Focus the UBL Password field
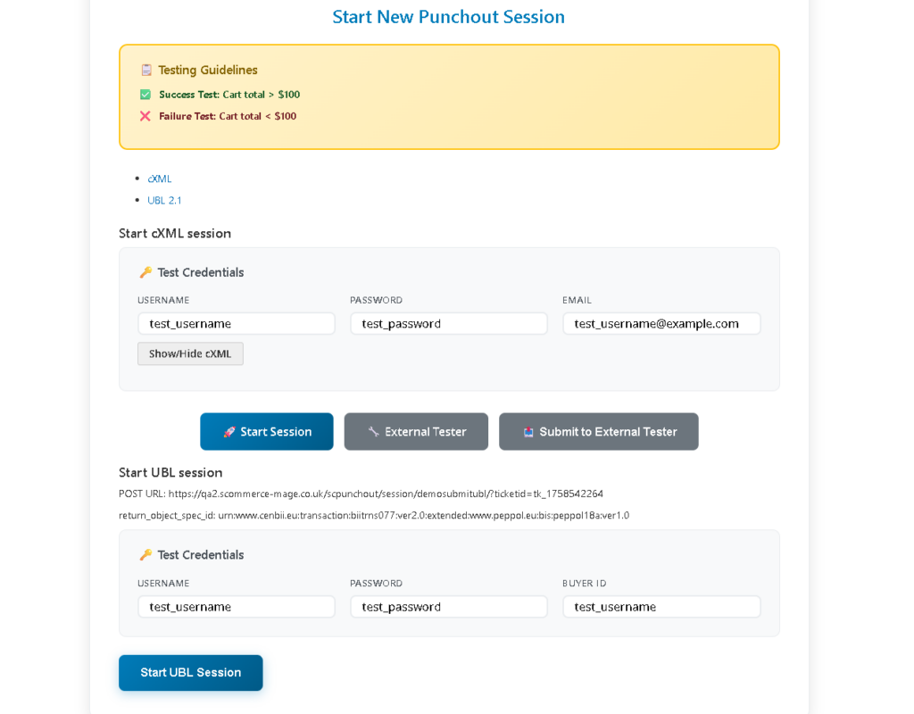This screenshot has height=714, width=914. [x=449, y=607]
